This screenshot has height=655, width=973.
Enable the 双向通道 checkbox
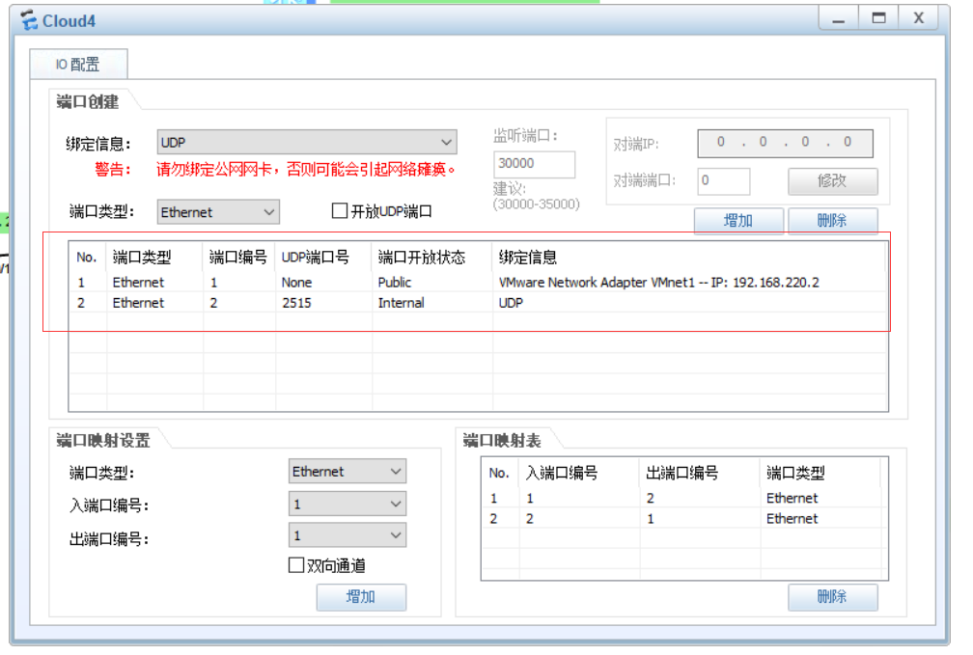[296, 565]
